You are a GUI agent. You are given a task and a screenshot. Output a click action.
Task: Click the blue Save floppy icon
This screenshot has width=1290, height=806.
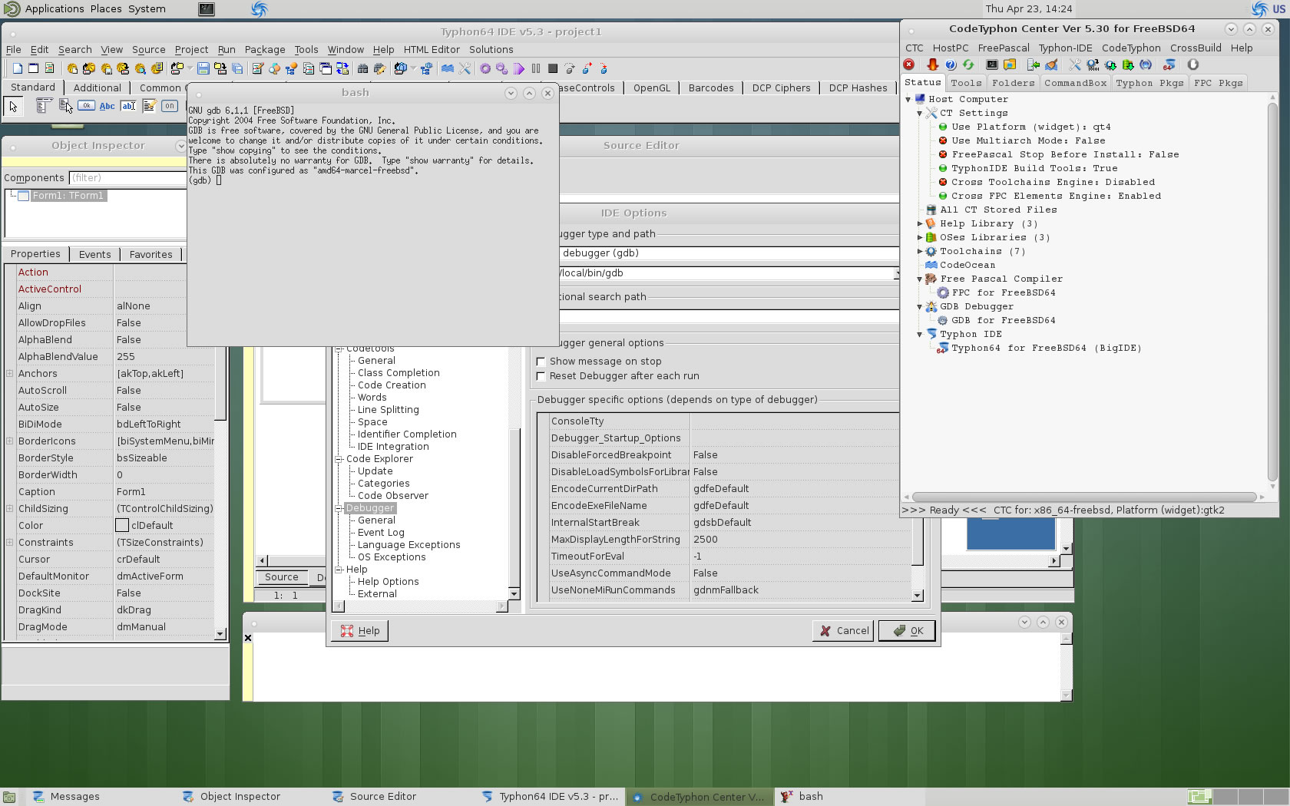point(203,68)
